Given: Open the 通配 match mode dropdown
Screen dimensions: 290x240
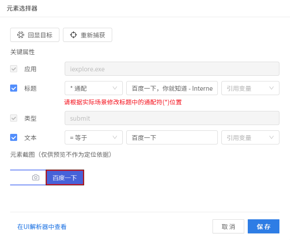Looking at the screenshot, I should [x=93, y=88].
